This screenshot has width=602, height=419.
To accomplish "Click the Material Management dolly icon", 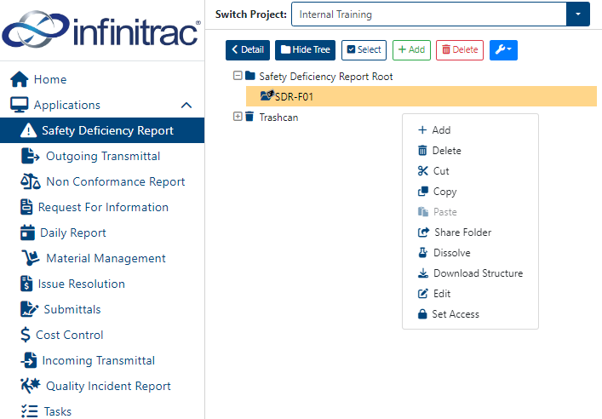I will tap(31, 258).
